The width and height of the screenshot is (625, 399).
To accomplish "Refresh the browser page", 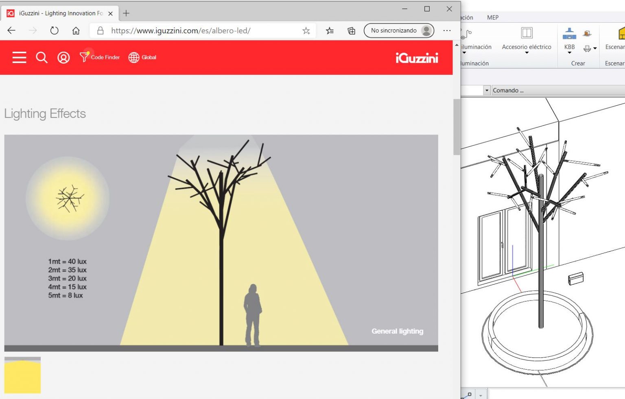I will click(x=54, y=31).
